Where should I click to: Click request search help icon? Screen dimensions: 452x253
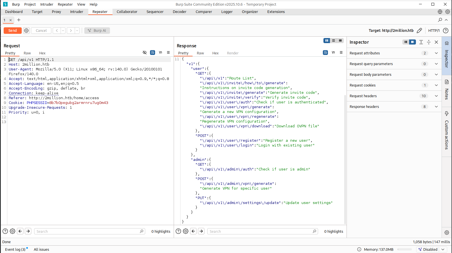click(x=5, y=231)
